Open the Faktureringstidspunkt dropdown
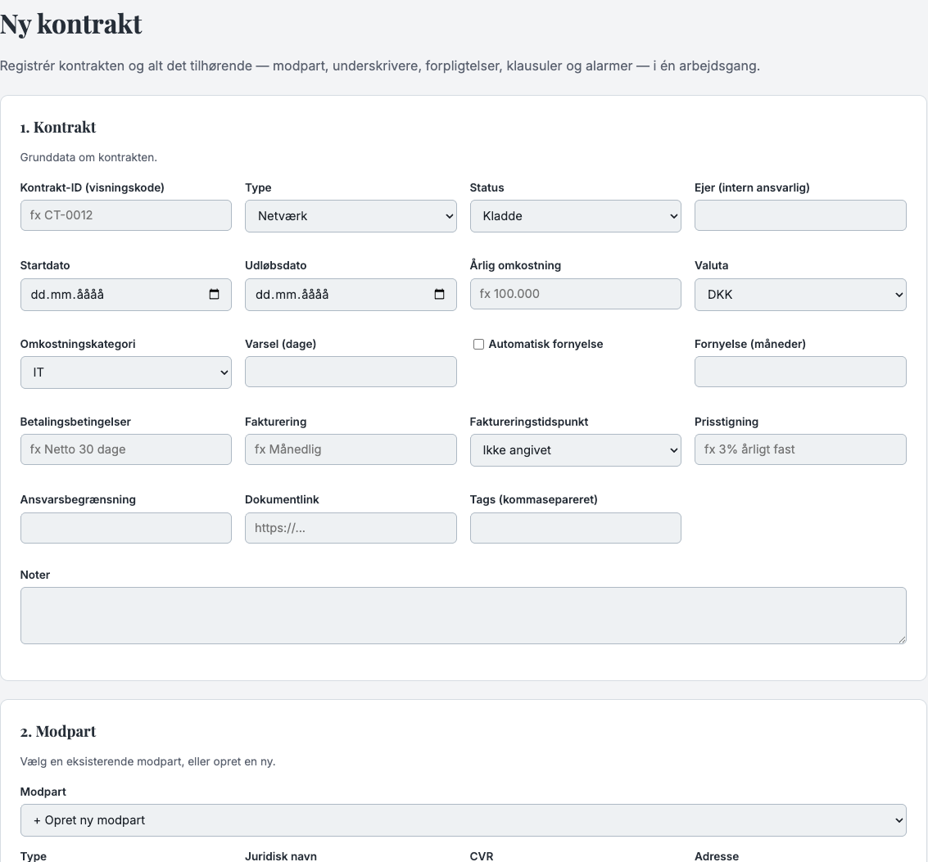This screenshot has height=862, width=928. tap(575, 450)
